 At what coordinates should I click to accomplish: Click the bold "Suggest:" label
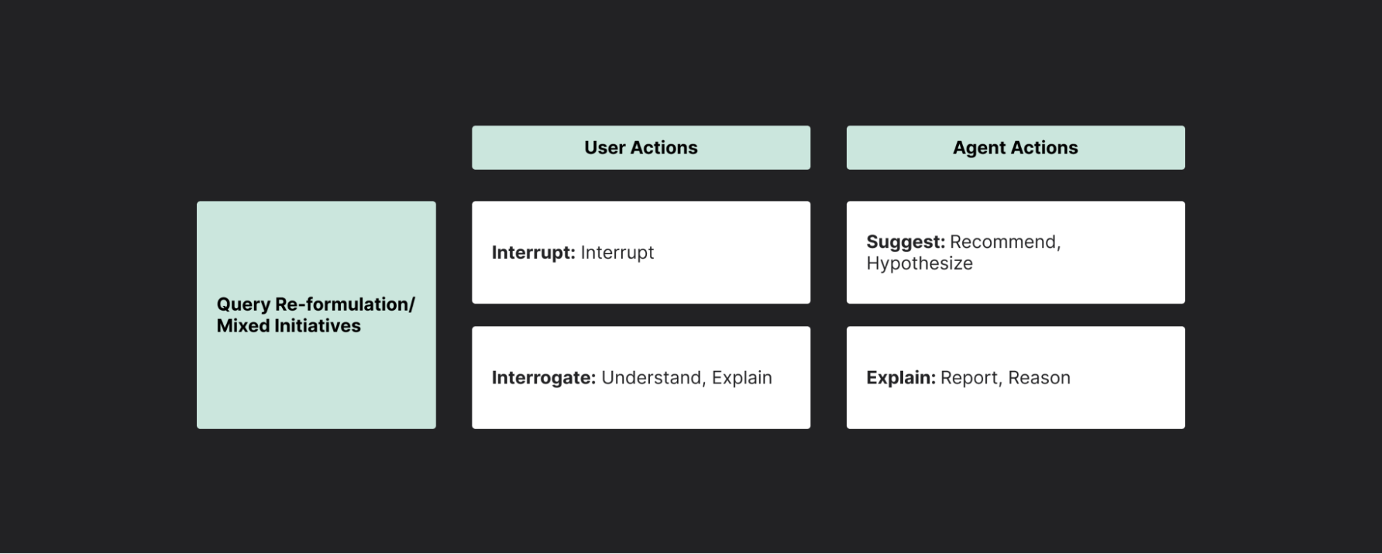tap(905, 242)
